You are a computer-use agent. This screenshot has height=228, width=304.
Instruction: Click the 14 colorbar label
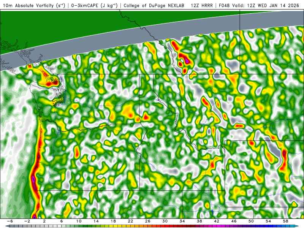[x=96, y=221]
